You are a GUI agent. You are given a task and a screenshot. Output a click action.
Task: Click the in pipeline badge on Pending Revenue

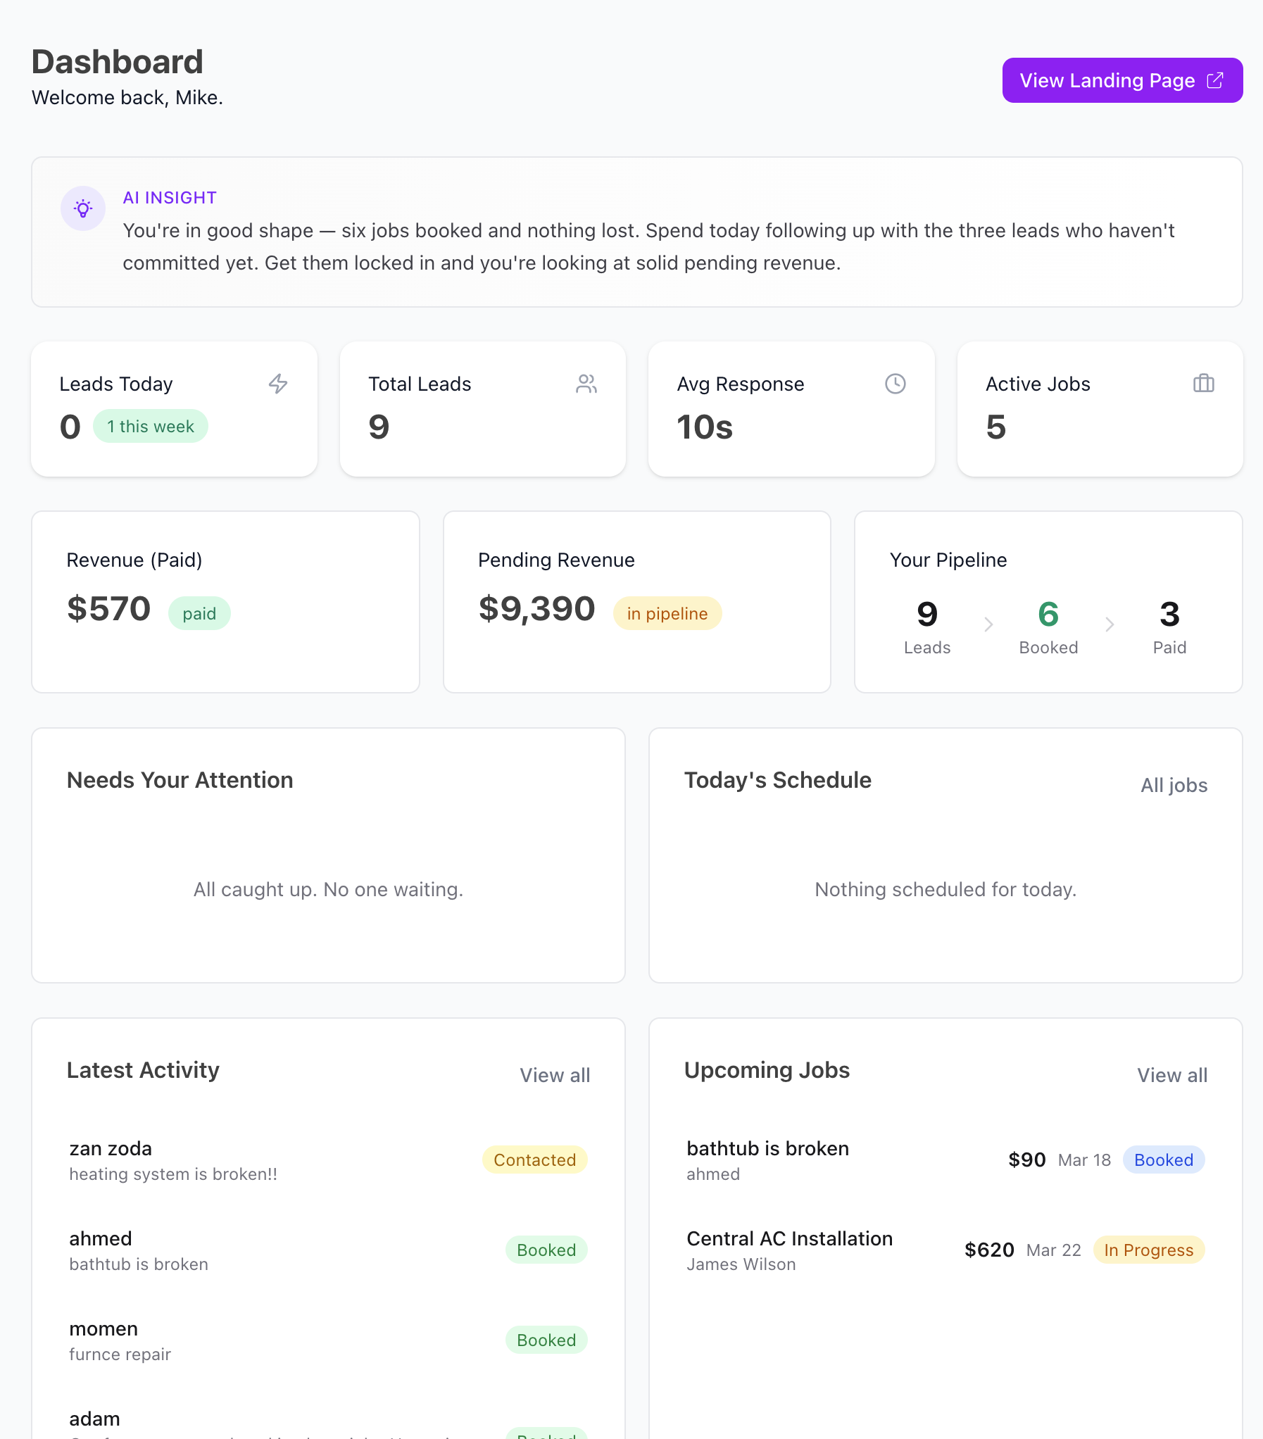click(667, 613)
